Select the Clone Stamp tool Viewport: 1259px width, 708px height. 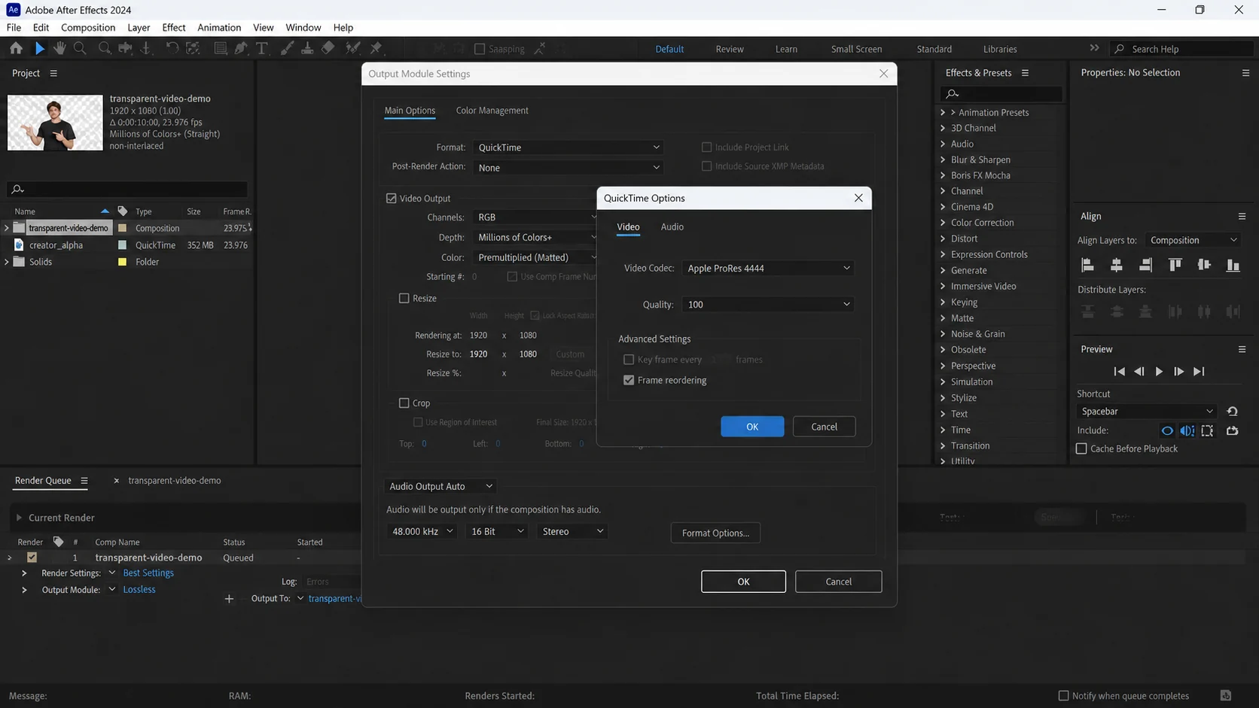[307, 48]
